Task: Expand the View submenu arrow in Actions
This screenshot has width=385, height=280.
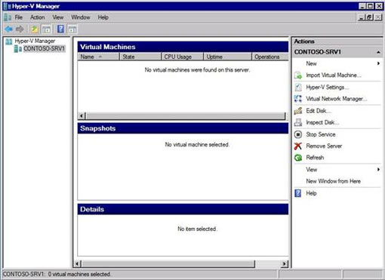Action: tap(378, 169)
